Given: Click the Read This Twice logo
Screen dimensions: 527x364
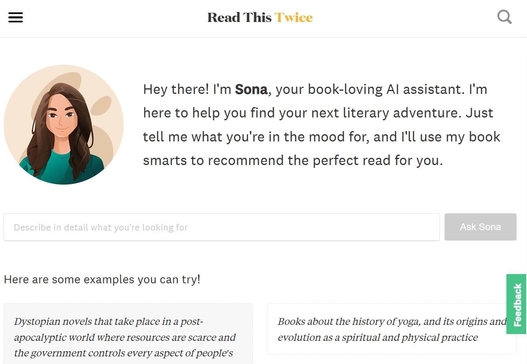Looking at the screenshot, I should click(260, 18).
